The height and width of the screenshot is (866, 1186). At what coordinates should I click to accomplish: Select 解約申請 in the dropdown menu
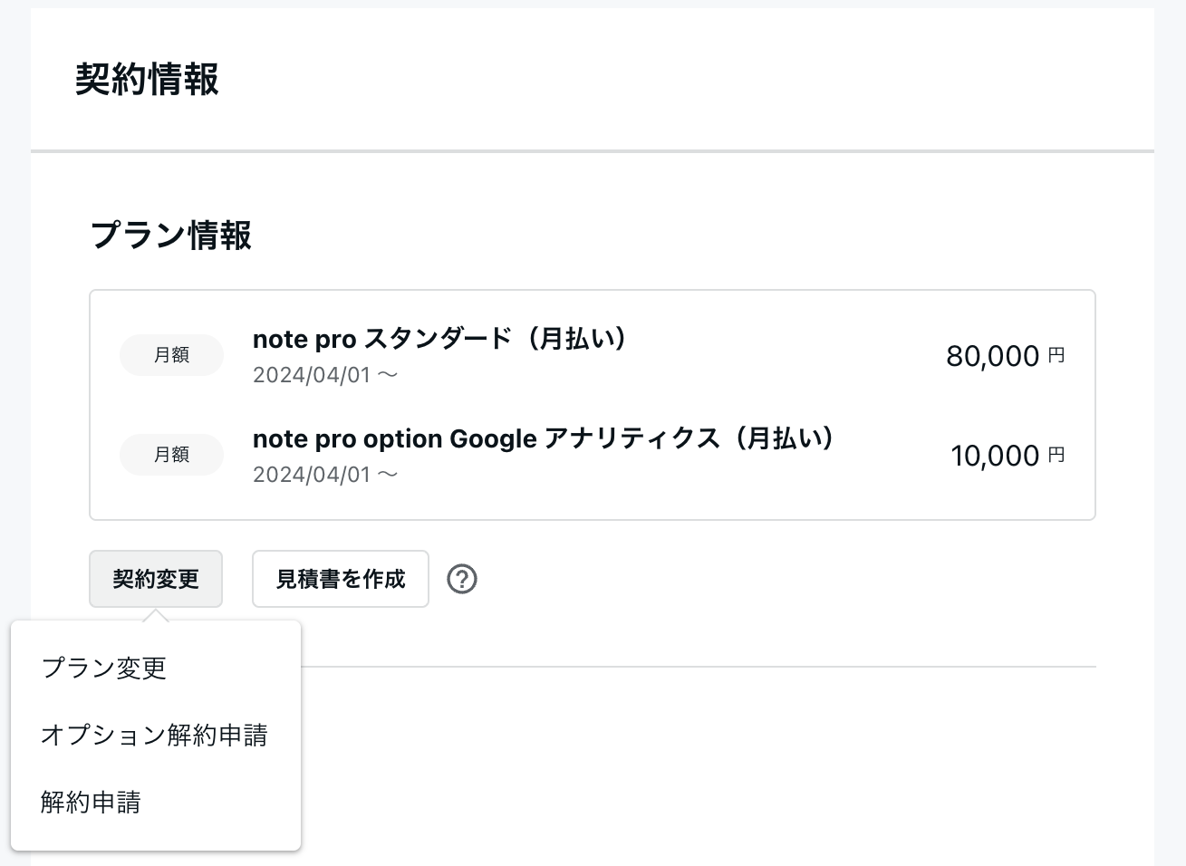pos(91,802)
